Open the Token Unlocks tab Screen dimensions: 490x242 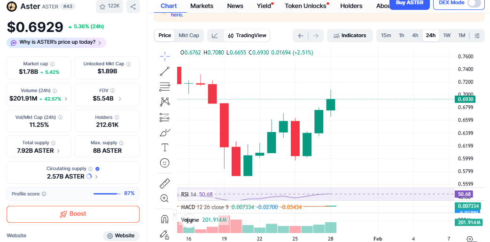(305, 6)
